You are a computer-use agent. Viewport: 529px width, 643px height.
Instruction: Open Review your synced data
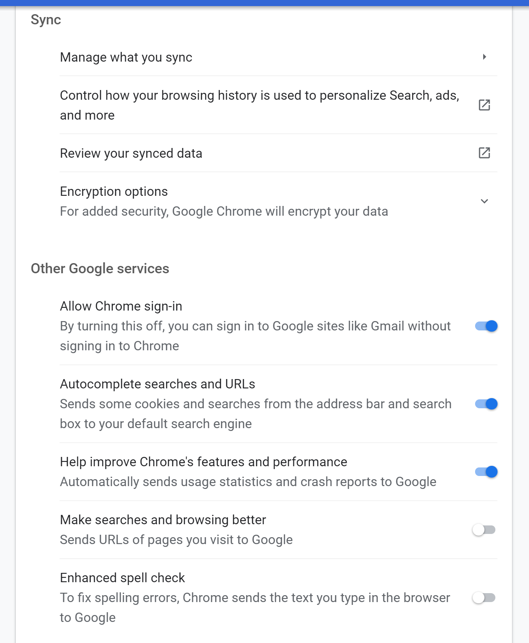131,153
